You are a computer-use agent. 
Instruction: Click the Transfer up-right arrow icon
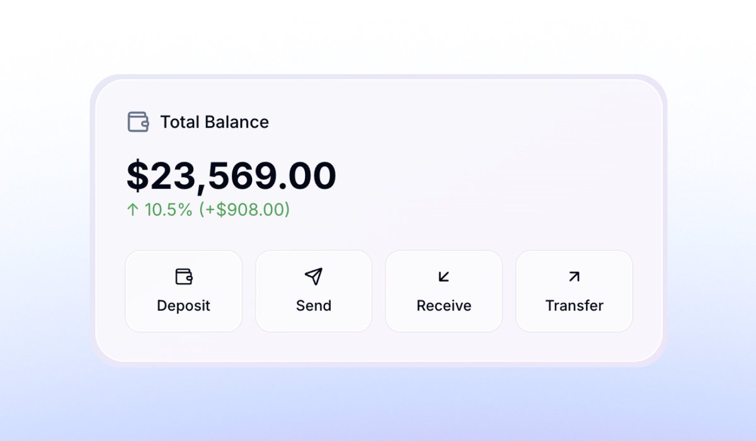click(574, 276)
